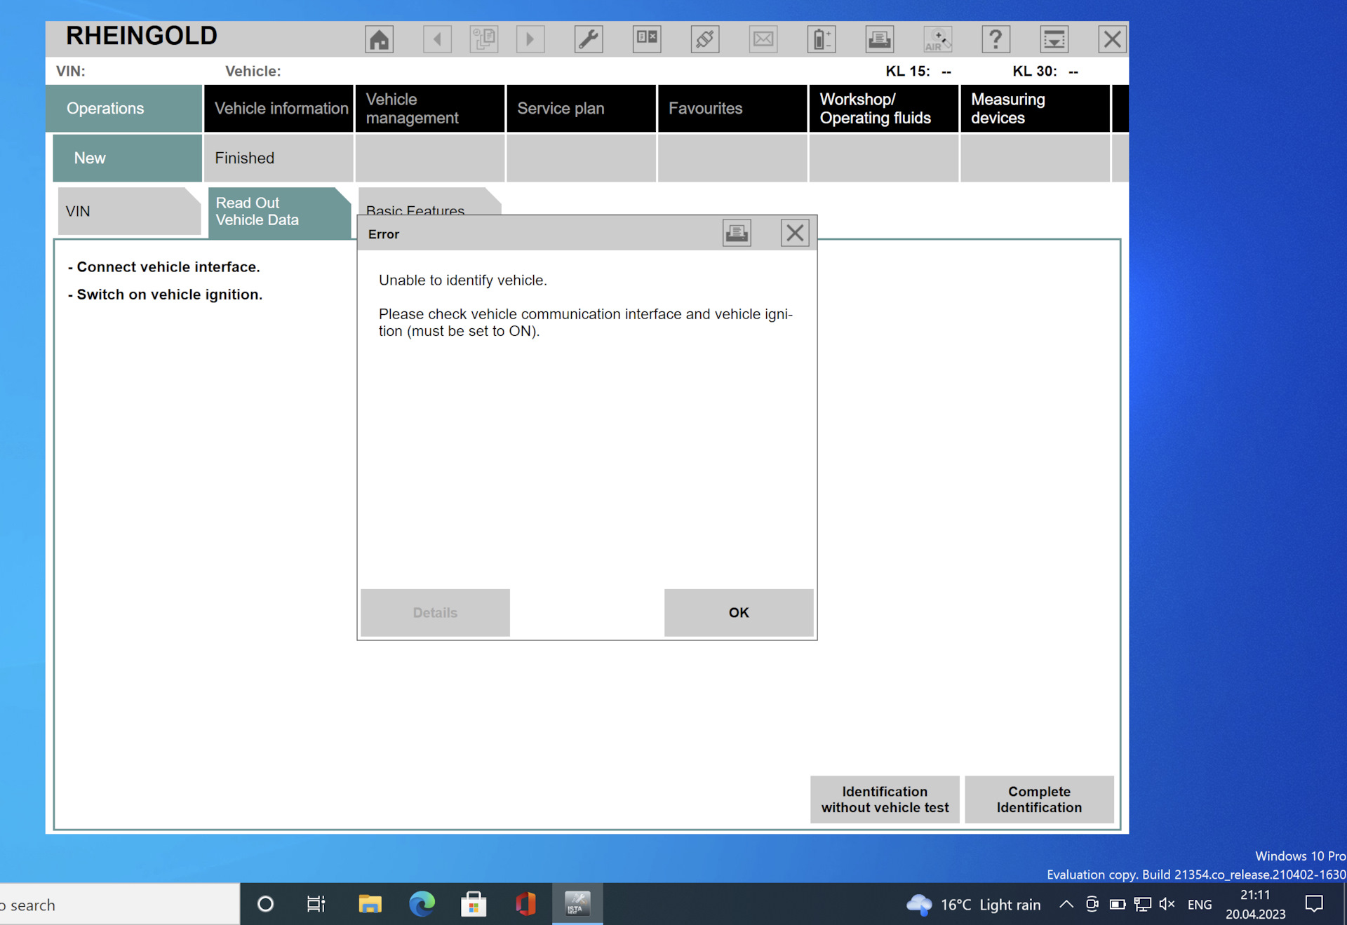Viewport: 1347px width, 925px height.
Task: Open Microsoft Store from taskbar
Action: coord(474,905)
